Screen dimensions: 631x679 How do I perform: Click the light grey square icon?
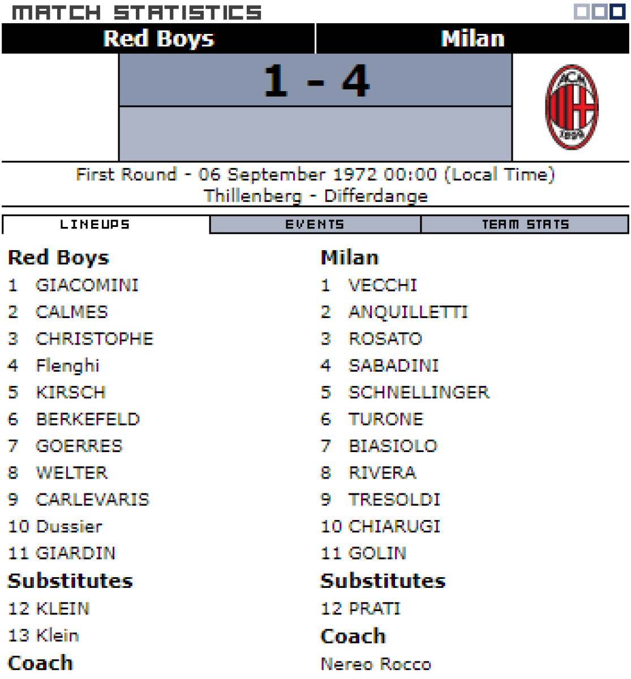(582, 12)
